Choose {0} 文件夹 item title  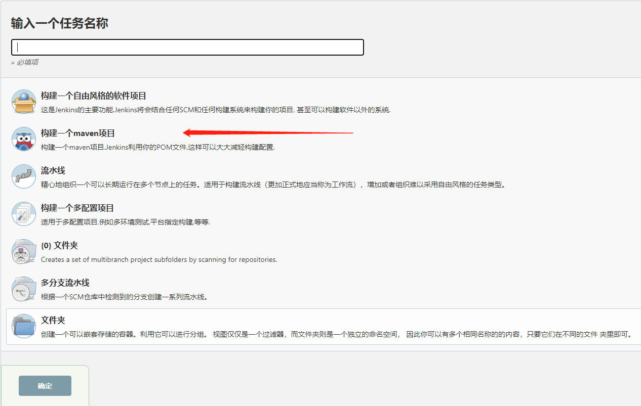59,245
